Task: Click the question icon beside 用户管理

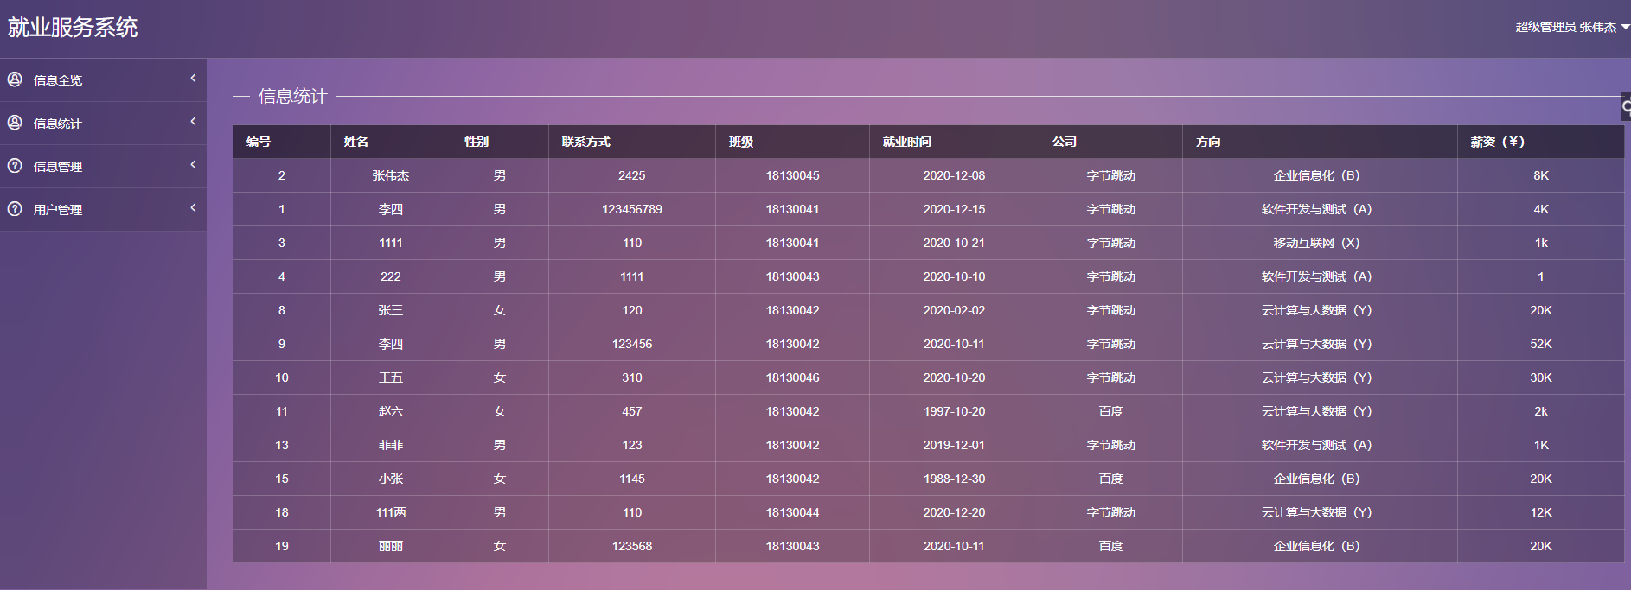Action: (x=15, y=209)
